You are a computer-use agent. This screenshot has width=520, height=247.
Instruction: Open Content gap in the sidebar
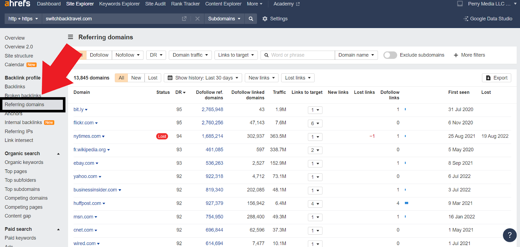[18, 216]
